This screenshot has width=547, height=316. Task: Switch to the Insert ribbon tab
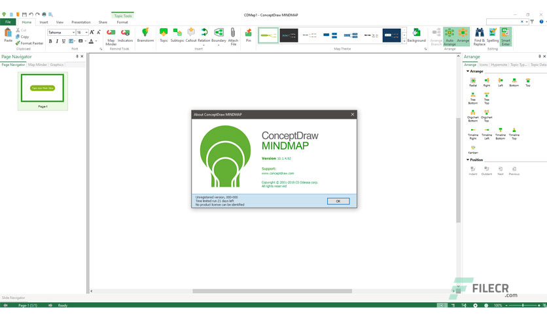(x=44, y=22)
